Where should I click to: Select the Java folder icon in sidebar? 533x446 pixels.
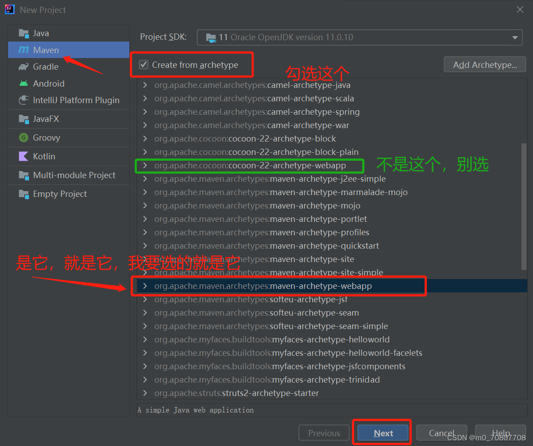pos(24,33)
